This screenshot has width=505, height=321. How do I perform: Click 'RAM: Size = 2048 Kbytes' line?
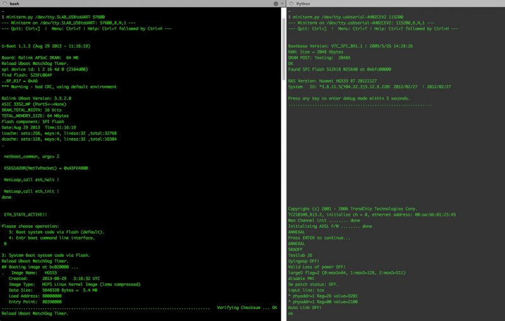[316, 52]
